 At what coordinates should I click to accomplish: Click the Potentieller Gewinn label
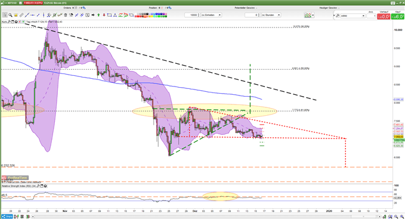coord(245,8)
